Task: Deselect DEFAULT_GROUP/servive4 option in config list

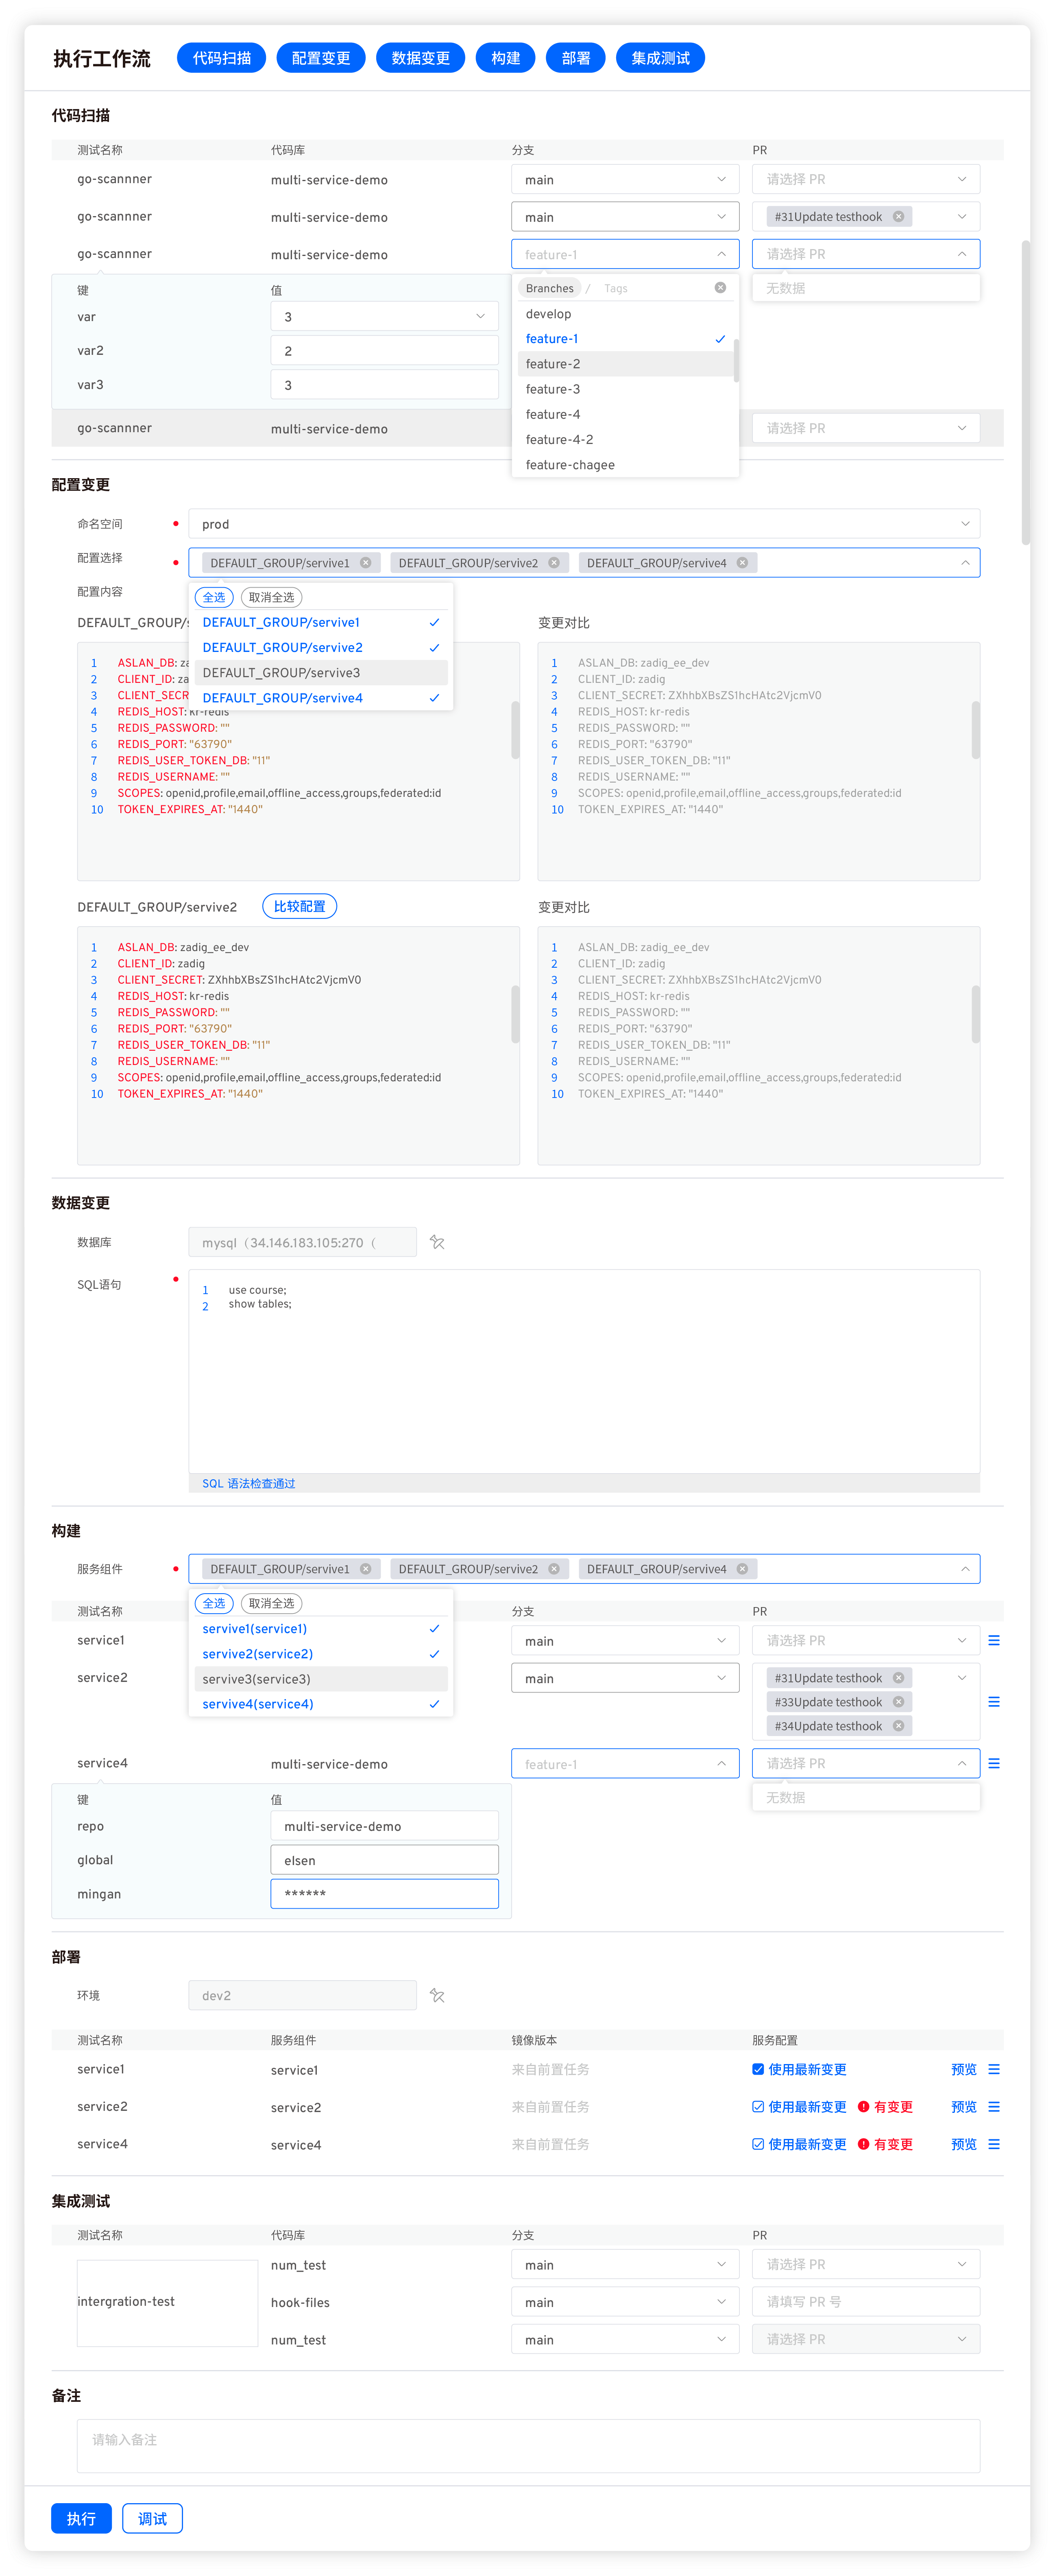Action: pos(321,698)
